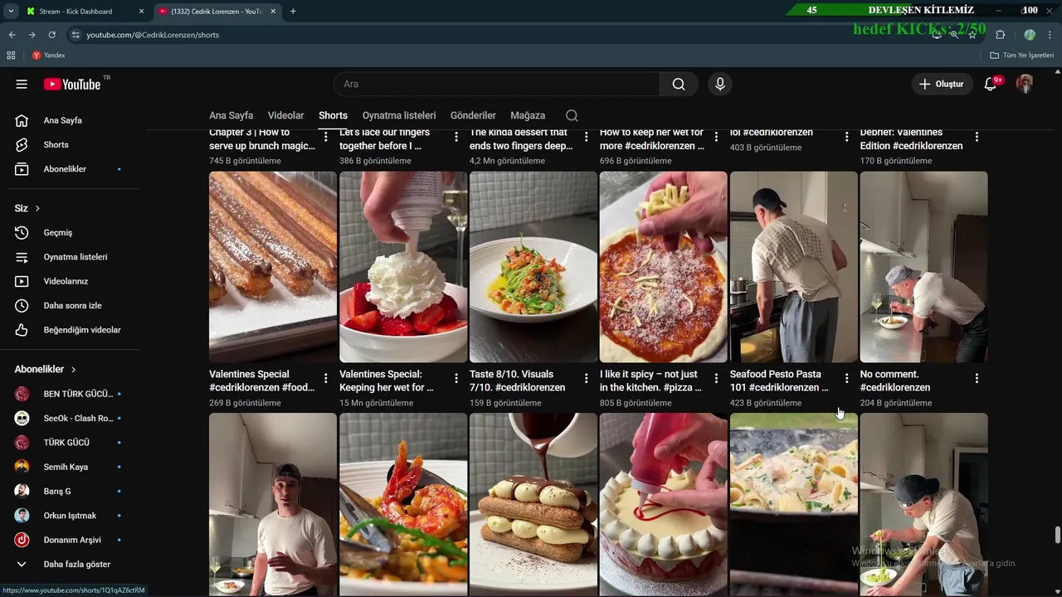Open the account avatar menu
This screenshot has height=597, width=1062.
pos(1025,84)
